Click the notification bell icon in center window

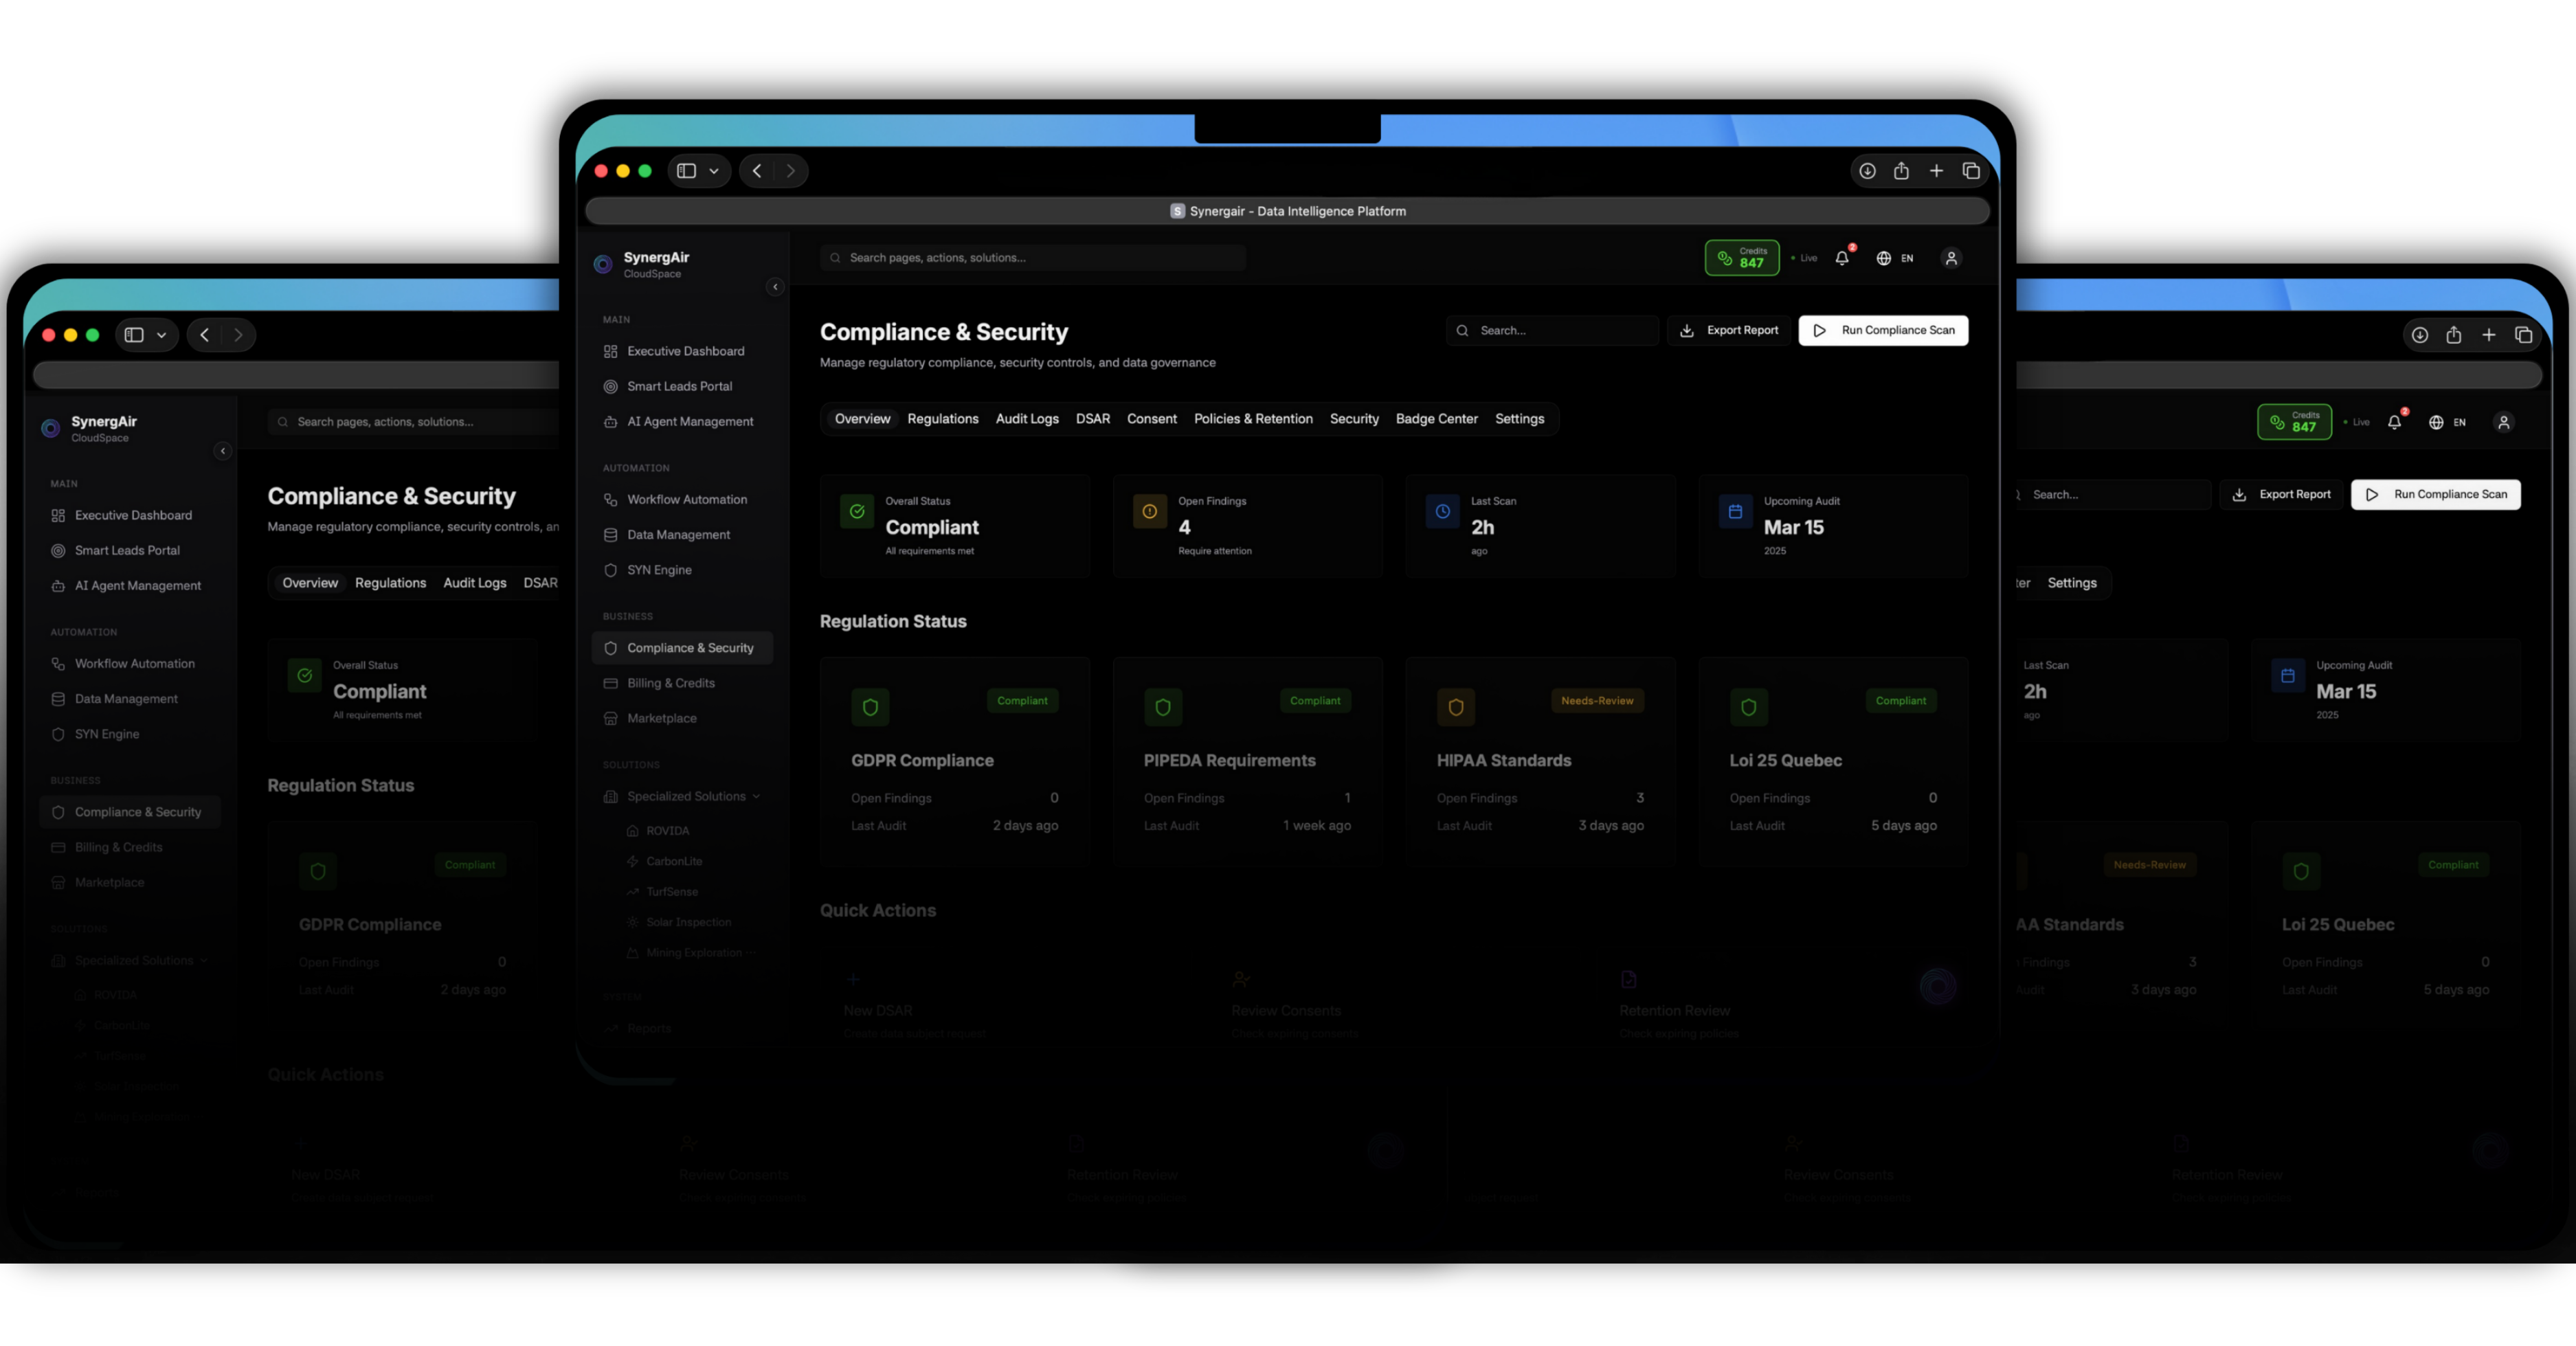1842,258
